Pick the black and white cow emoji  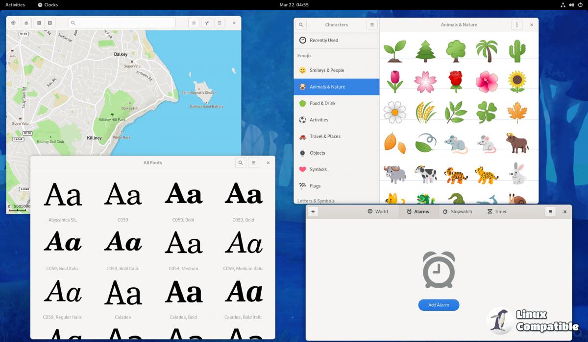(425, 174)
